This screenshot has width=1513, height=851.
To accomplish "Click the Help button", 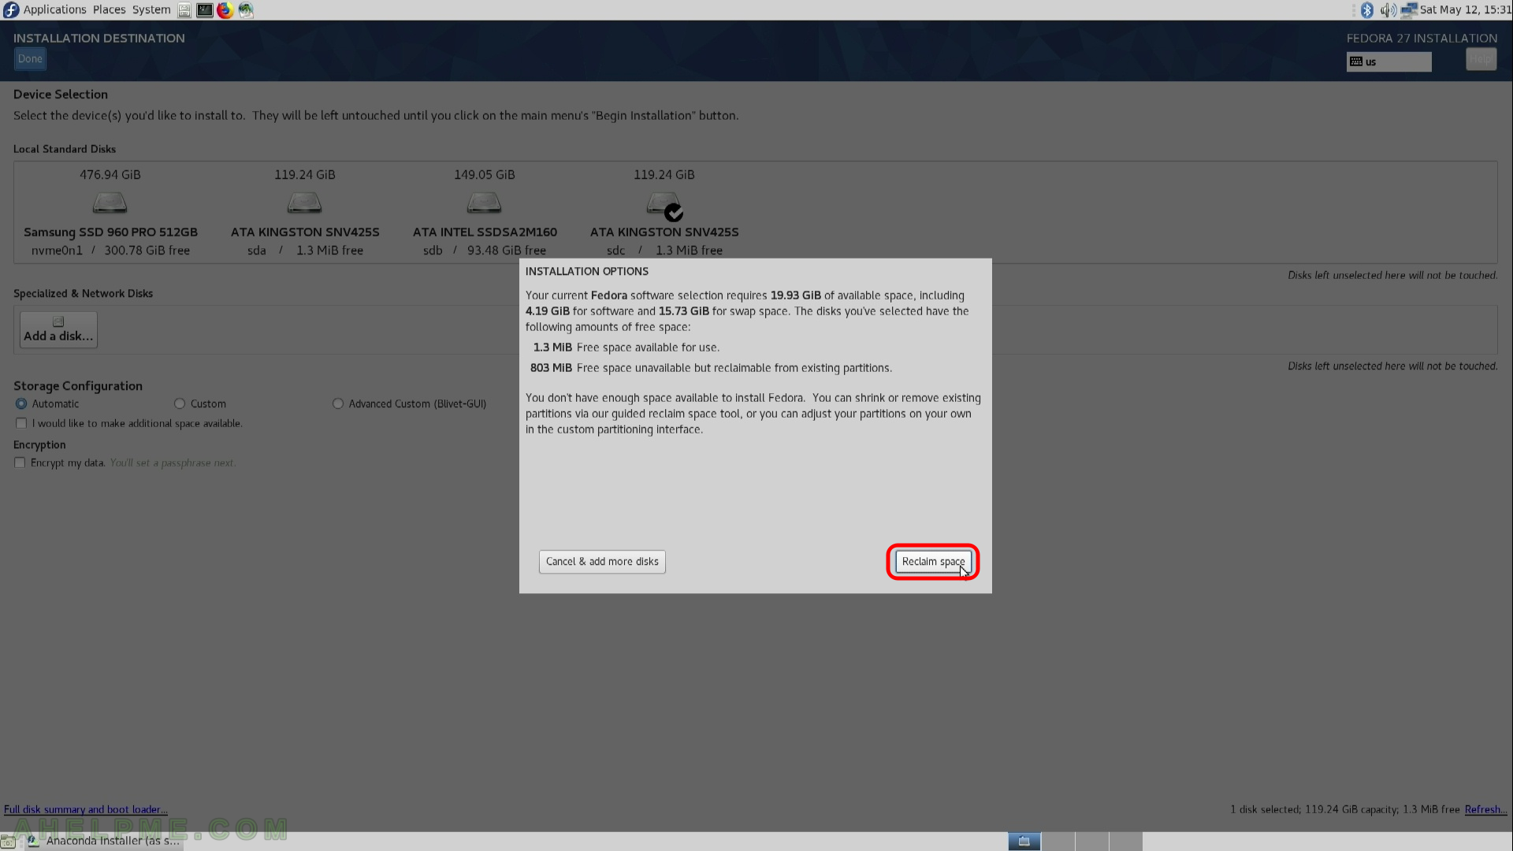I will [1481, 59].
